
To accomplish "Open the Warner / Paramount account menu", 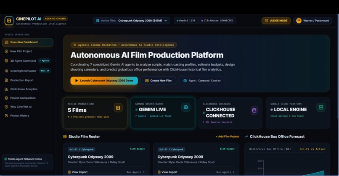I will (313, 21).
